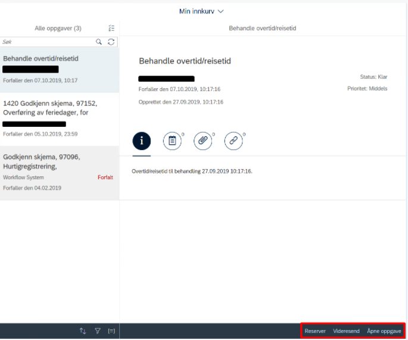Viewport: 408px width, 340px height.
Task: Open the attachments paperclip tab
Action: click(x=203, y=141)
